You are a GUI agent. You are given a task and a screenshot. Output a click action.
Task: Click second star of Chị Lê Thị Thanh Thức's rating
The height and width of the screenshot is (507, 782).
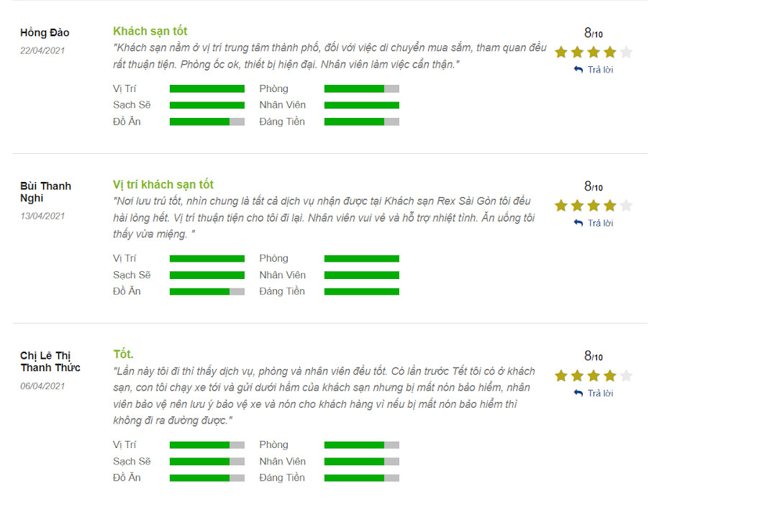577,375
